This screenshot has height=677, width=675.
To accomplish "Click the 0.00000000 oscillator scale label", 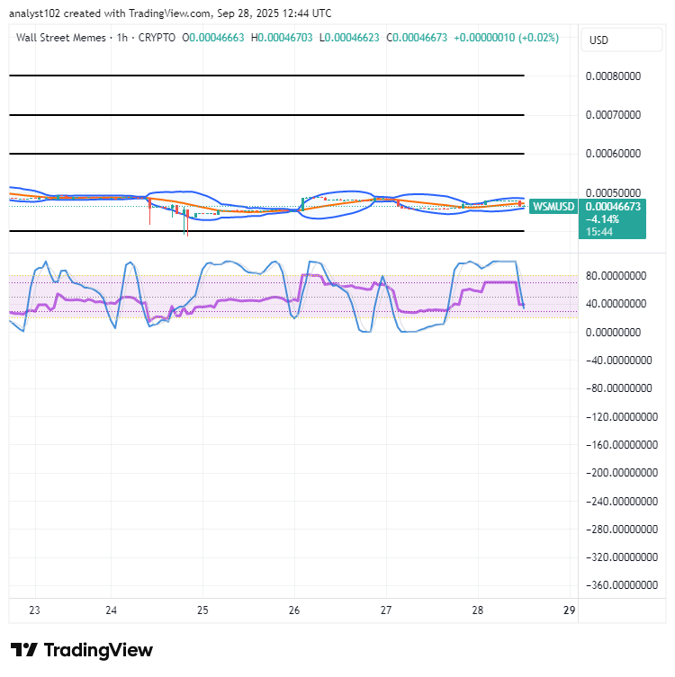I will (613, 333).
